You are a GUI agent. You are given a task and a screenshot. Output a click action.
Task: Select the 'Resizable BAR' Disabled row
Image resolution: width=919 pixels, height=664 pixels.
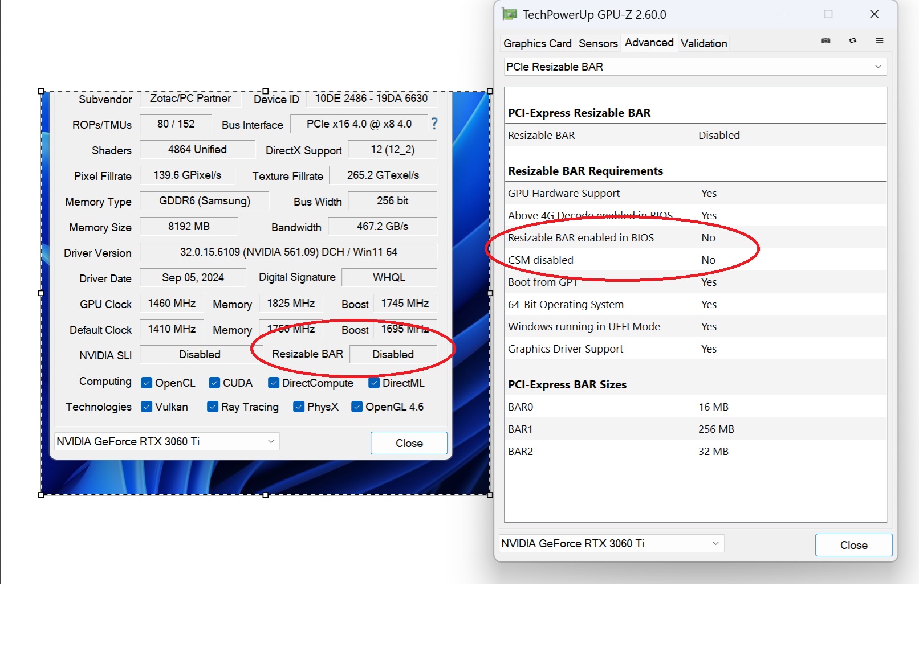point(695,135)
